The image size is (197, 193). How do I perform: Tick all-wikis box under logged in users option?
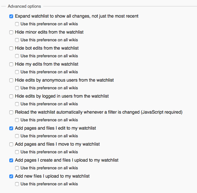[x=17, y=104]
